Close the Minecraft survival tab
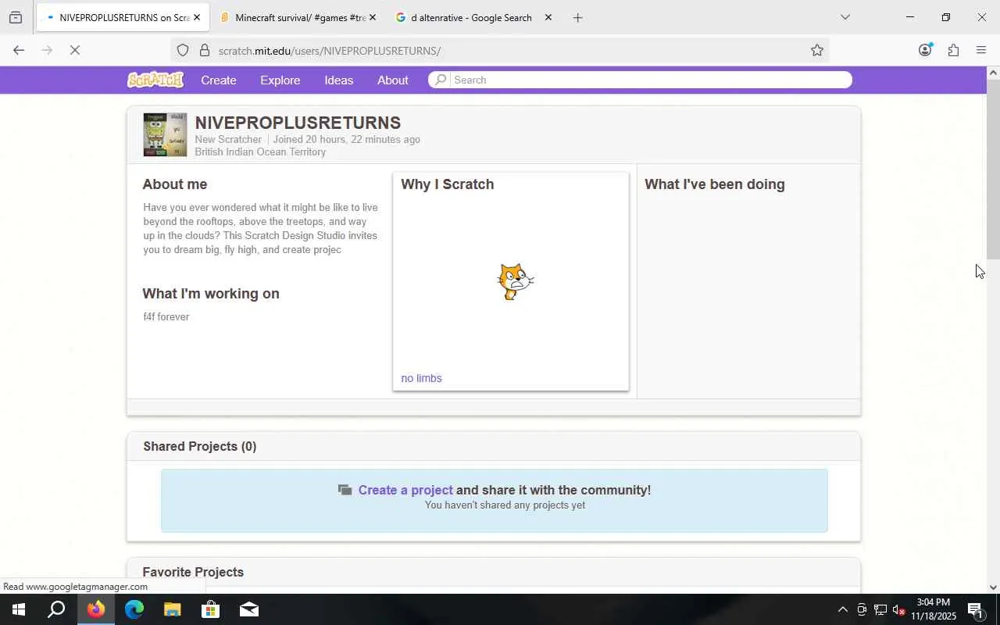The image size is (1000, 625). [372, 17]
